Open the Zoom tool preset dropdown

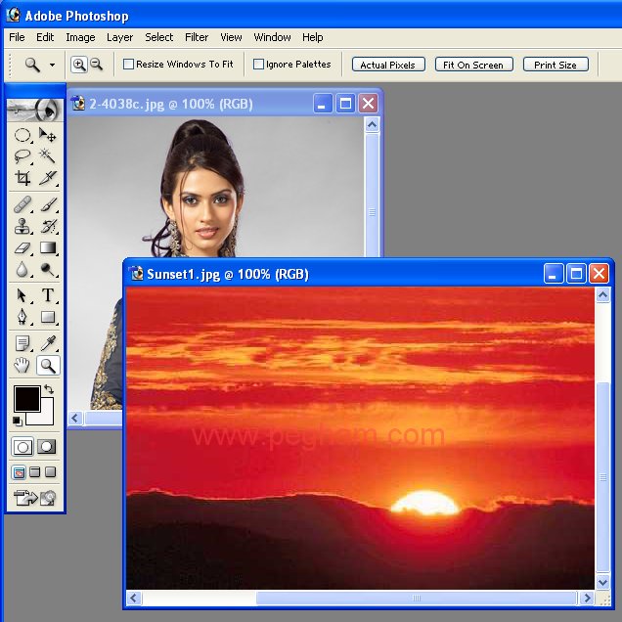[x=52, y=66]
